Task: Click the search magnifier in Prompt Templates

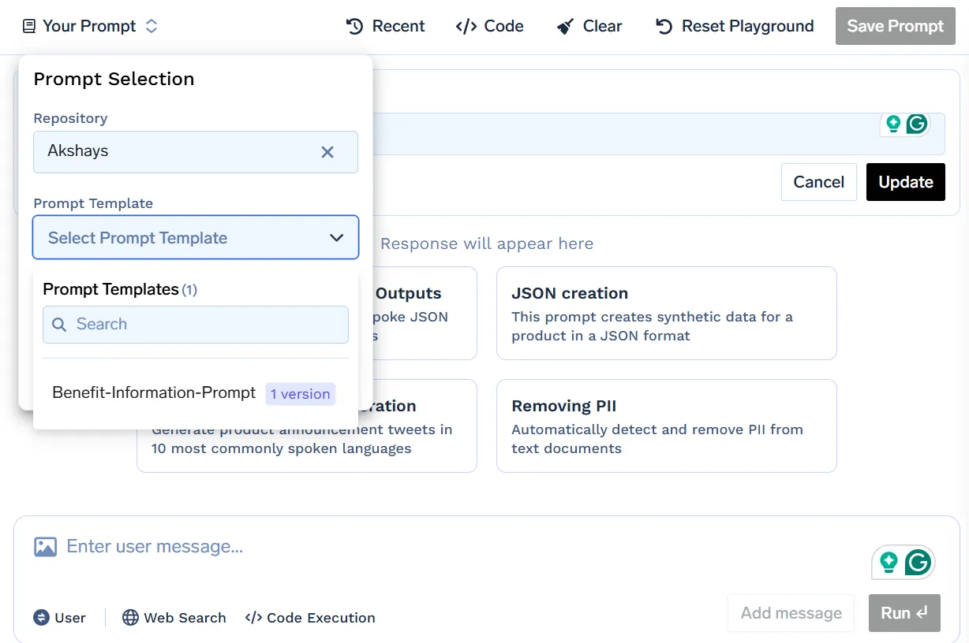Action: (59, 325)
